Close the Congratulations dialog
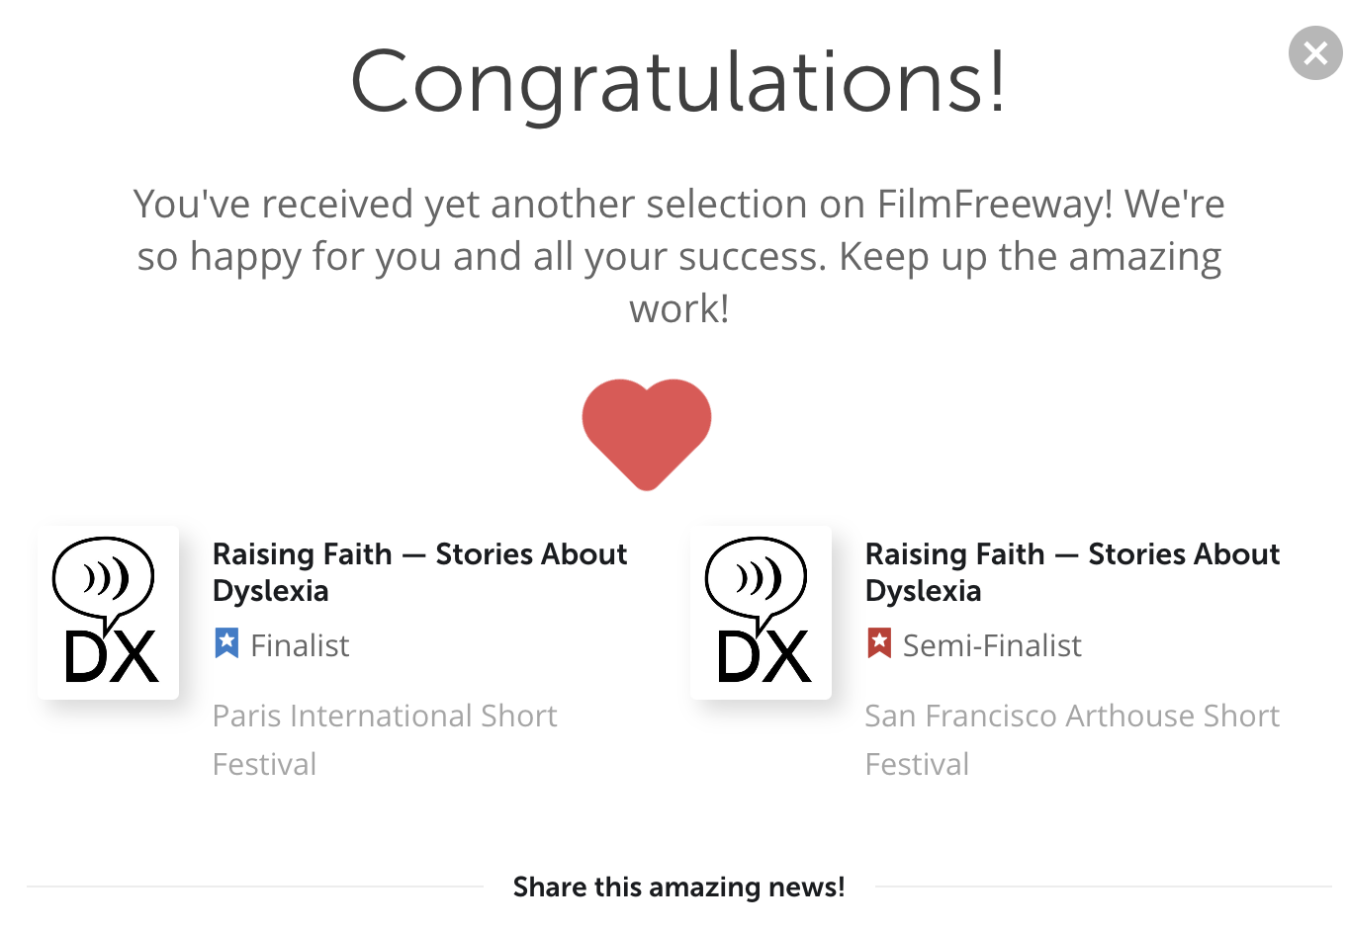Image resolution: width=1347 pixels, height=929 pixels. [x=1314, y=52]
